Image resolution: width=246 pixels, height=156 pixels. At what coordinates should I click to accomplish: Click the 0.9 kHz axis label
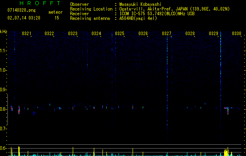(3, 90)
